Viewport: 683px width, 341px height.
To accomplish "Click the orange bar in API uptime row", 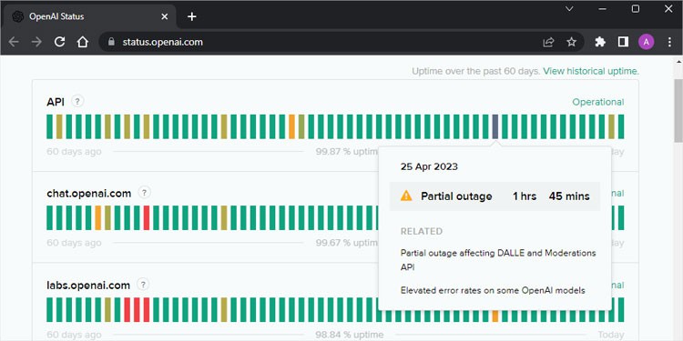I will (x=291, y=126).
